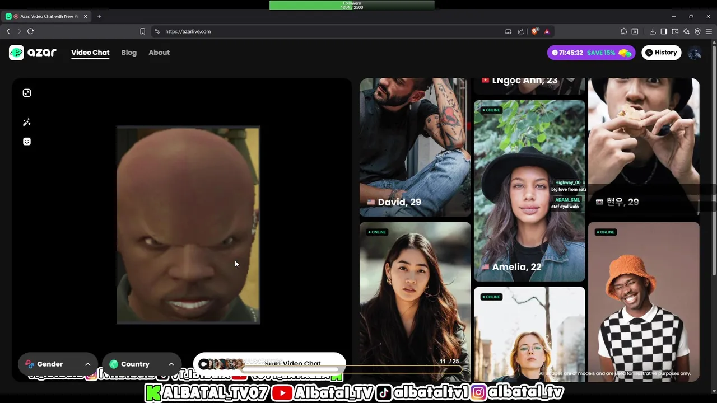This screenshot has height=403, width=717.
Task: Open the browser hamburger menu
Action: pyautogui.click(x=709, y=31)
